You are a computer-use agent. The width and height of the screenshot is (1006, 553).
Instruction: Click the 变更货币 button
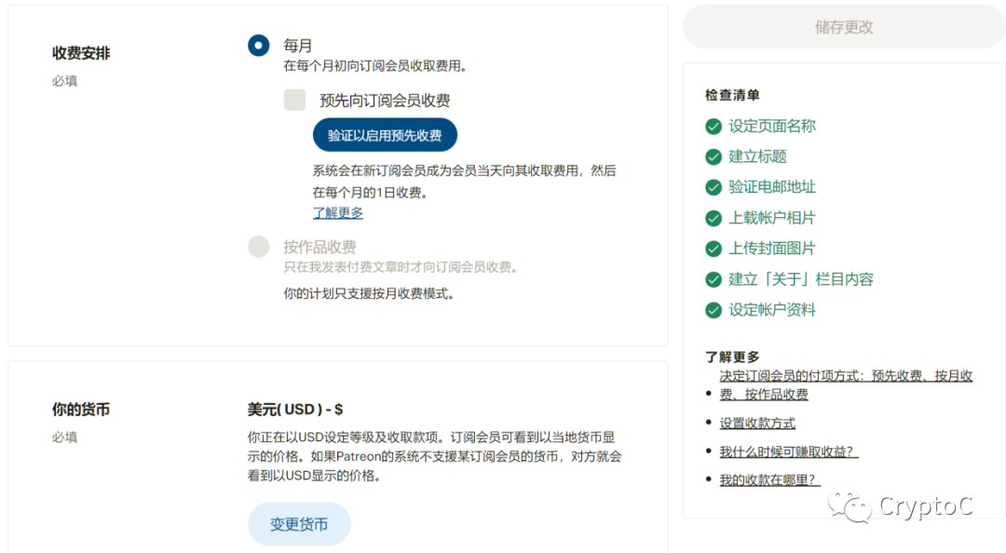(299, 524)
